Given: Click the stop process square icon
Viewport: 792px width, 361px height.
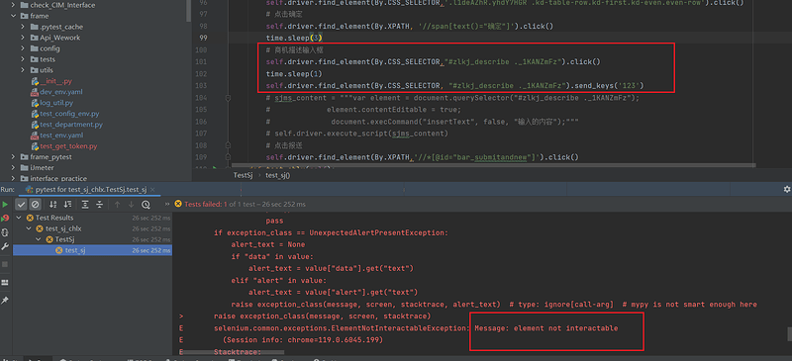Looking at the screenshot, I should pos(5,264).
